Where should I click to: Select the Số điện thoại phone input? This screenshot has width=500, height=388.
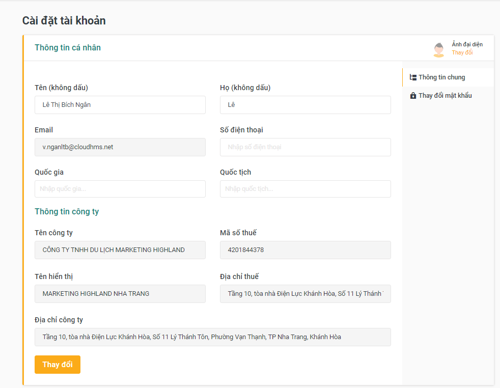(x=305, y=147)
